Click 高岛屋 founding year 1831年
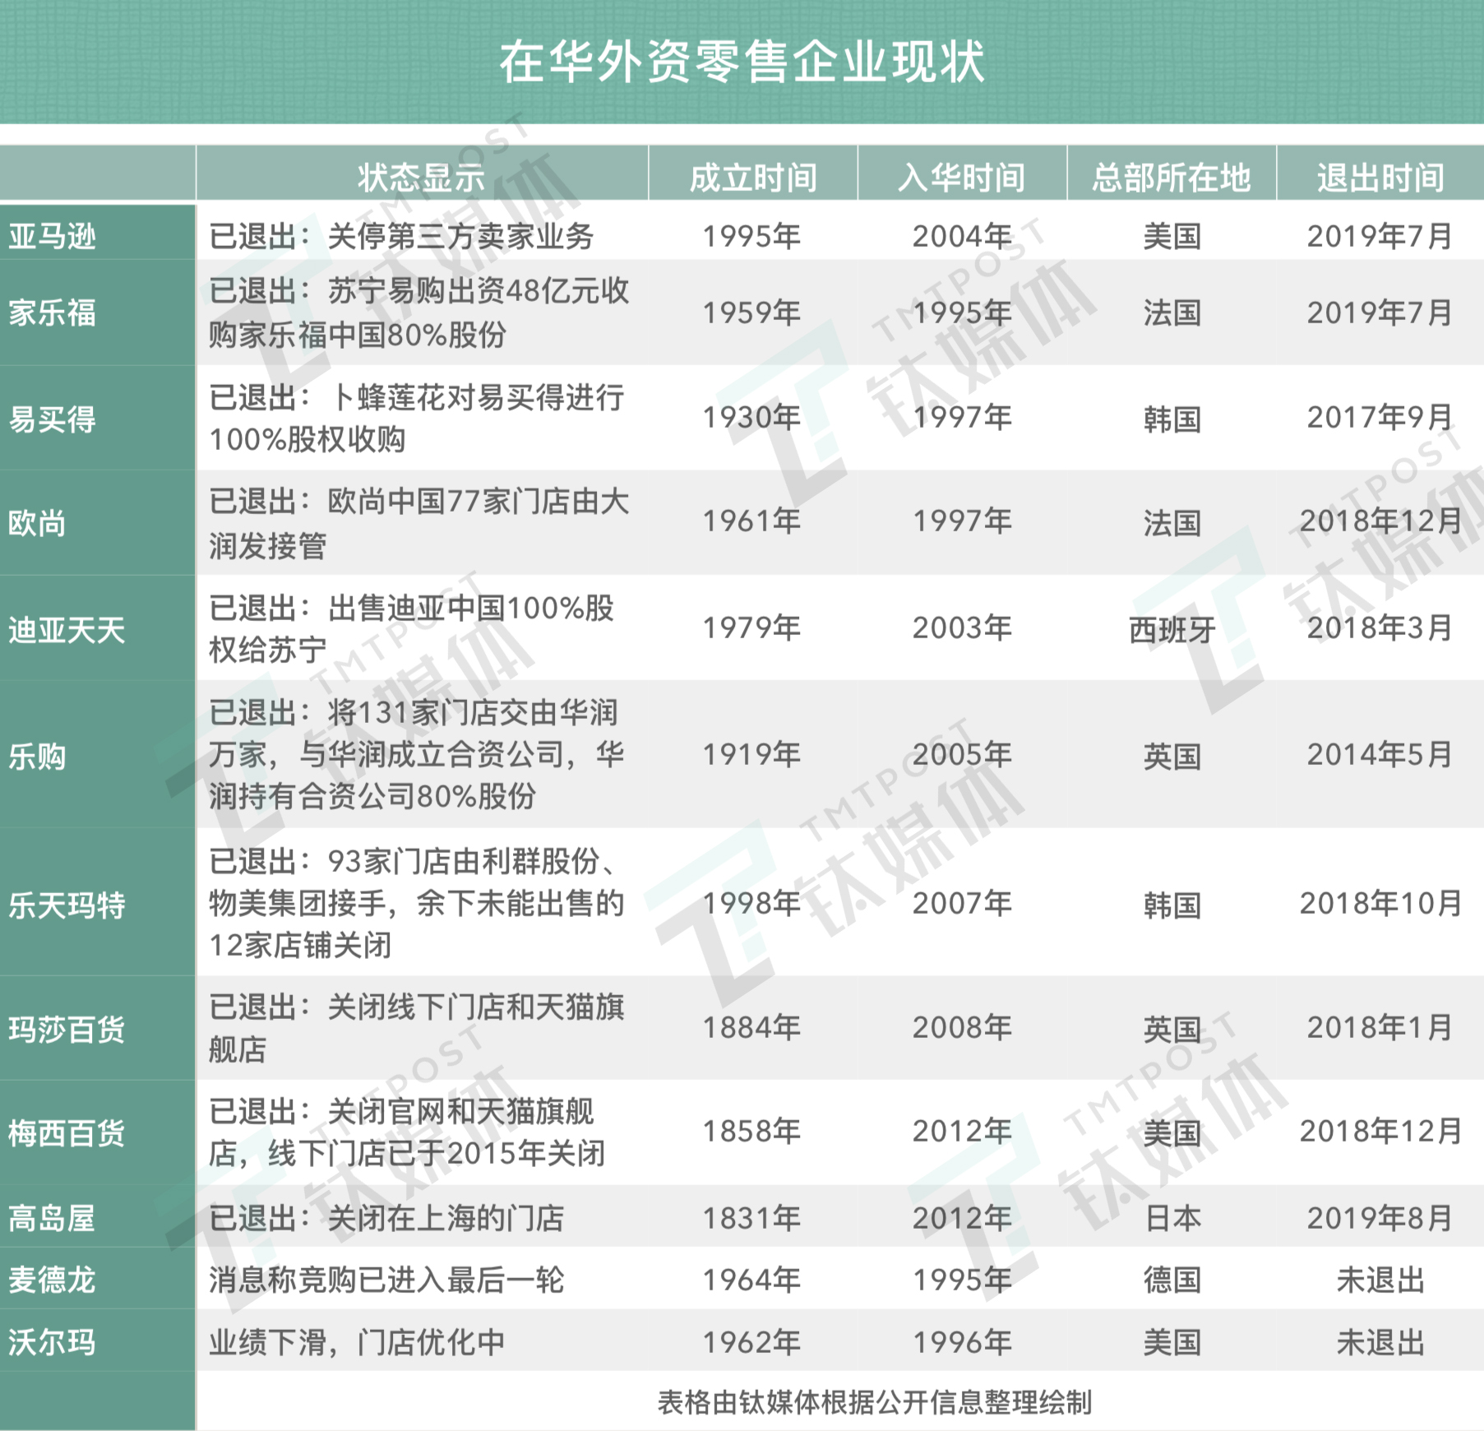Screen dimensions: 1484x1431 point(751,1218)
